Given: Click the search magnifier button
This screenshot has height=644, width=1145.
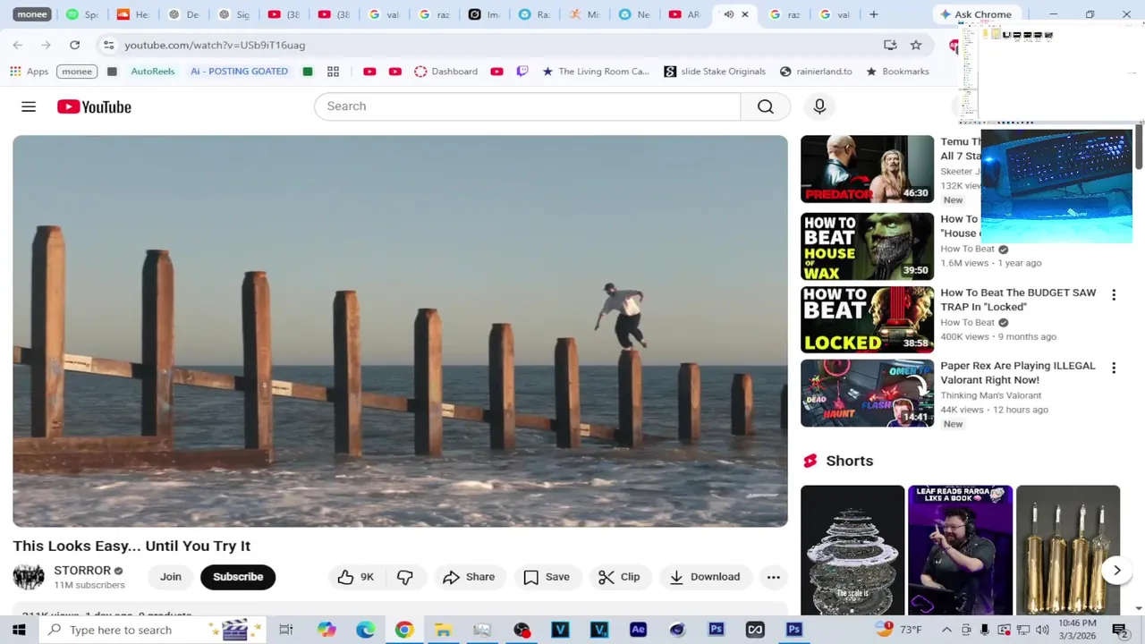Looking at the screenshot, I should click(x=765, y=106).
